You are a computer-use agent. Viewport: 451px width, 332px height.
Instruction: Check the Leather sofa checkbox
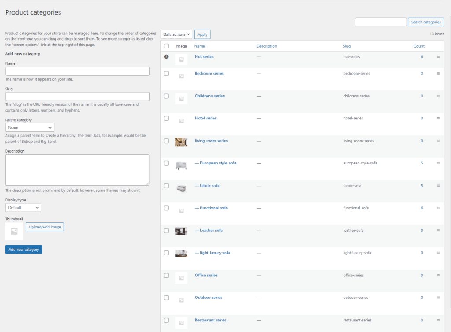coord(166,231)
